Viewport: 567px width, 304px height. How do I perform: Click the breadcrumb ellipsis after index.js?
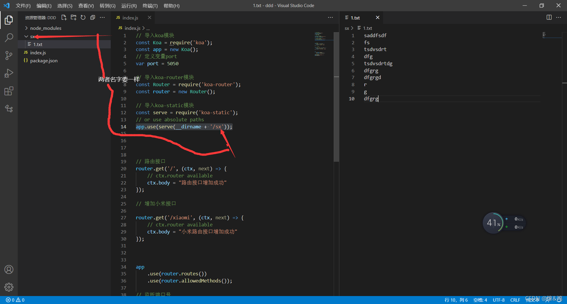[148, 28]
